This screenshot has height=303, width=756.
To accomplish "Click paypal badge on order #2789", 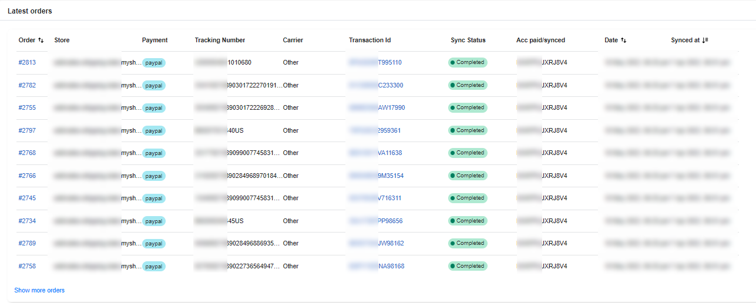I will 154,244.
